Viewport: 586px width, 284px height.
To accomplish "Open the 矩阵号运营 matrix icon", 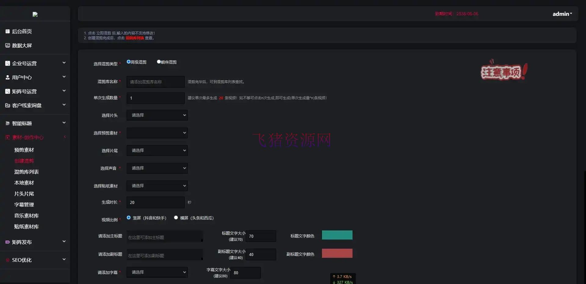I will tap(7, 91).
